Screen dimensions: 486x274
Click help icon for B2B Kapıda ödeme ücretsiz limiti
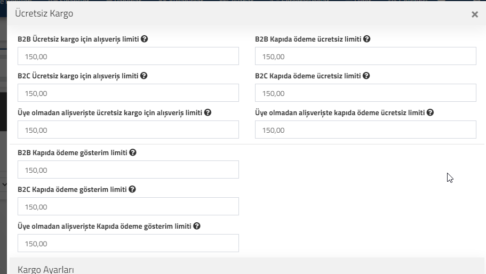(367, 39)
